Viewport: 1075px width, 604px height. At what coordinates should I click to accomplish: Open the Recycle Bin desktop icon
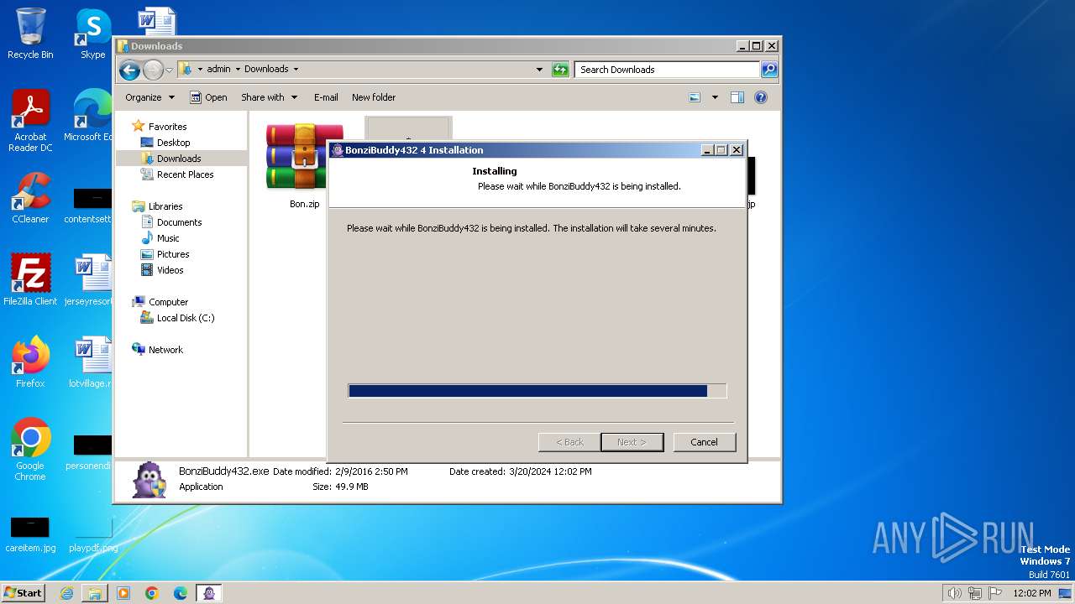click(x=30, y=34)
